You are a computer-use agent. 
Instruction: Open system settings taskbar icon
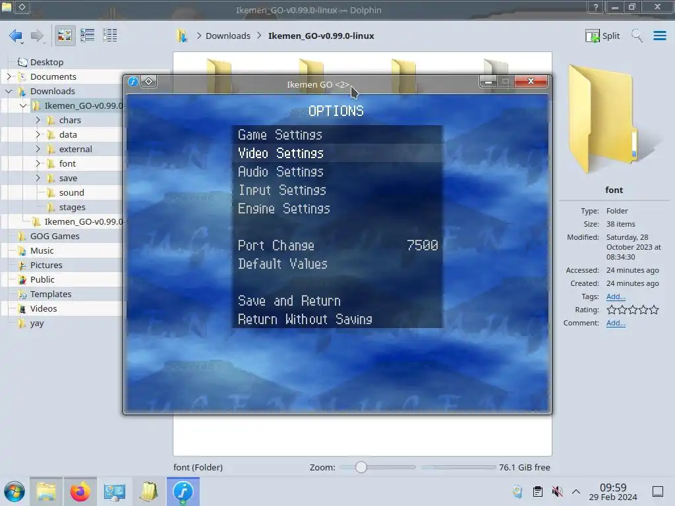click(x=115, y=492)
